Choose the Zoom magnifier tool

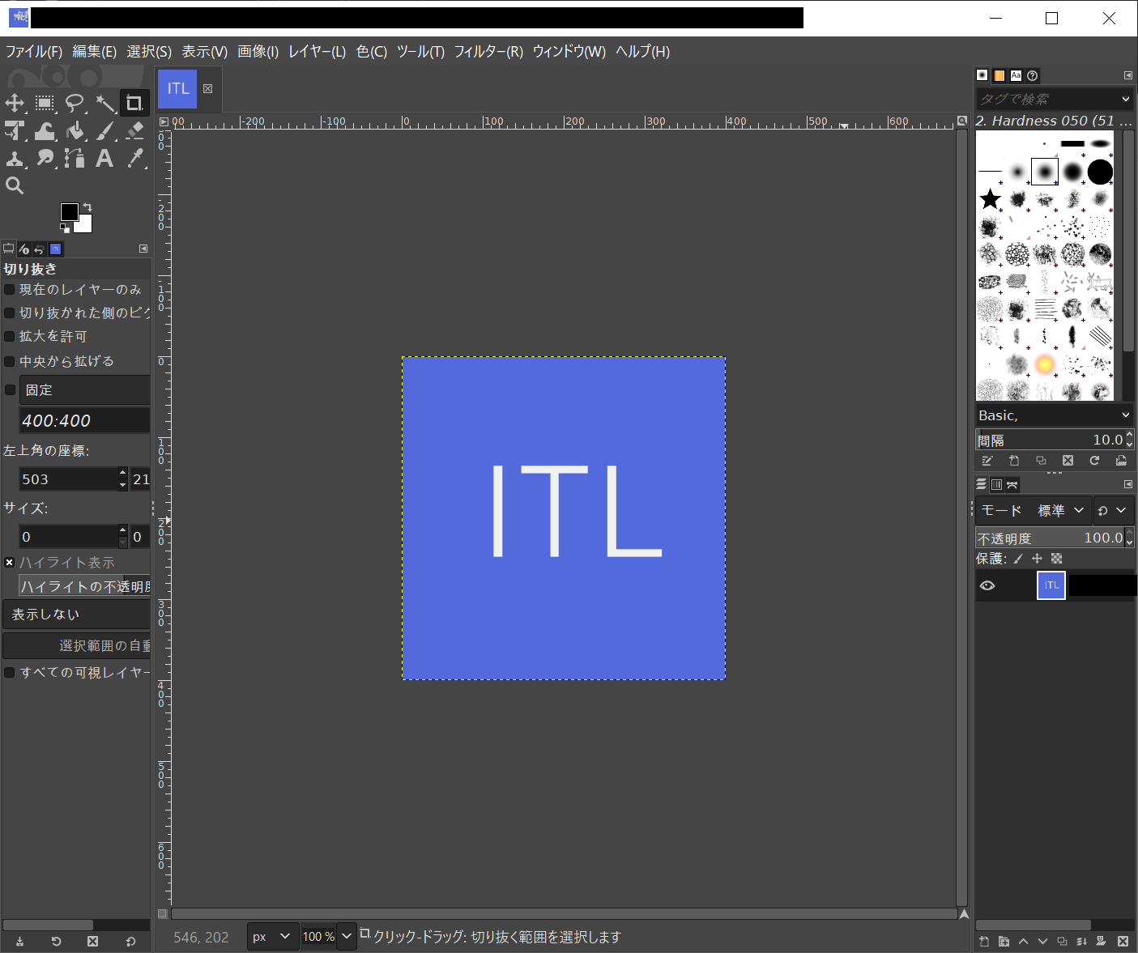tap(15, 185)
